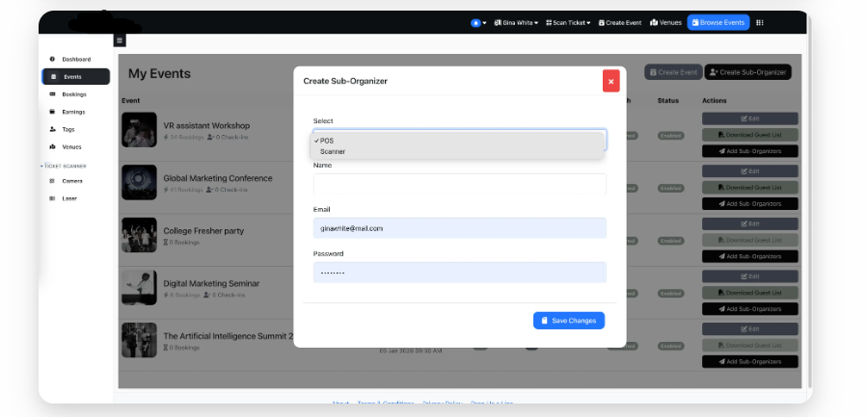Choose the Scanner option in the dropdown
Viewport: 866px width, 417px height.
click(333, 151)
